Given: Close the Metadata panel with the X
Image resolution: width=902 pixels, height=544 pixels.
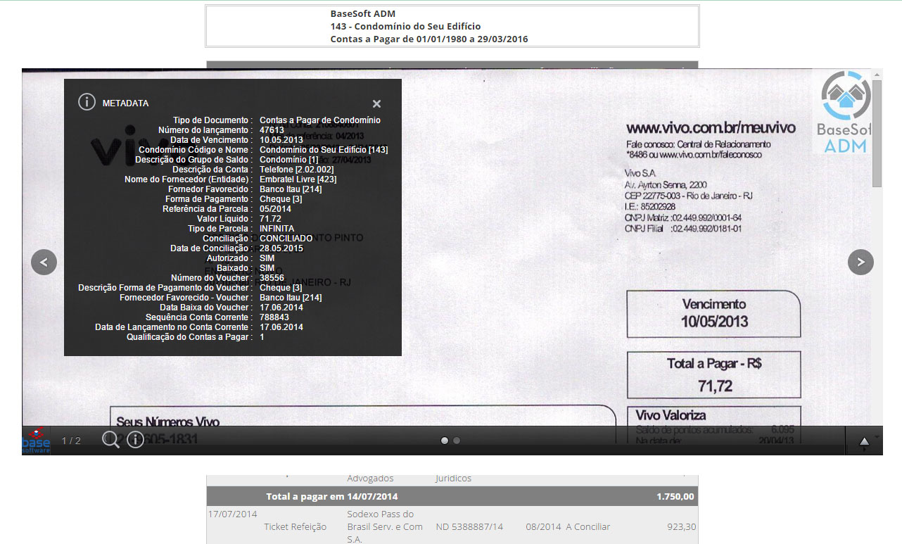Looking at the screenshot, I should pos(376,103).
